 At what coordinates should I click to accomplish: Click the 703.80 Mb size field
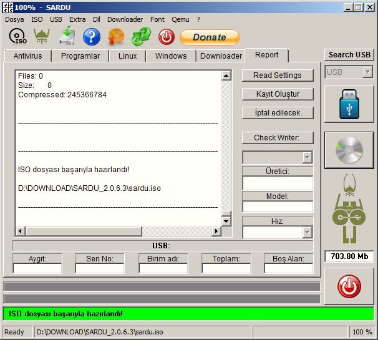point(349,256)
